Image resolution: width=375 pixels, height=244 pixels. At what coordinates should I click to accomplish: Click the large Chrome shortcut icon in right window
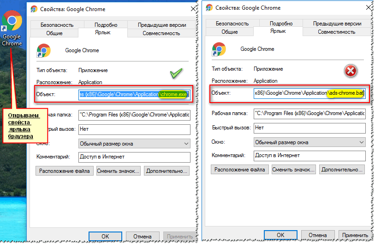(x=219, y=49)
